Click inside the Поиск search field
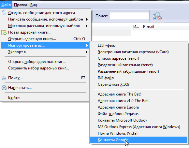189x148 pixels. click(129, 16)
